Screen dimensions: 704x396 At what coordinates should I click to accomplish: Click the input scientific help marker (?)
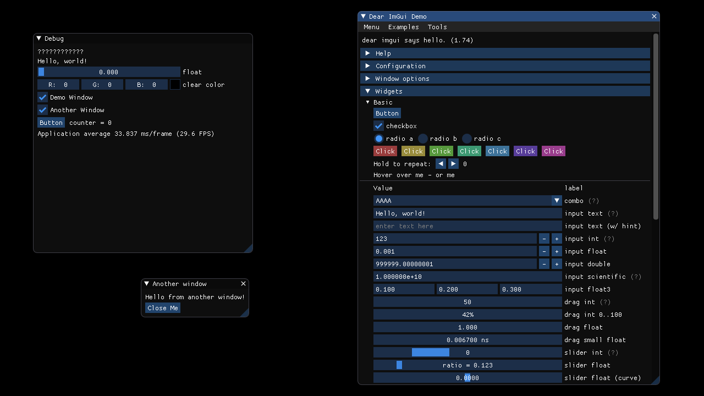point(636,277)
